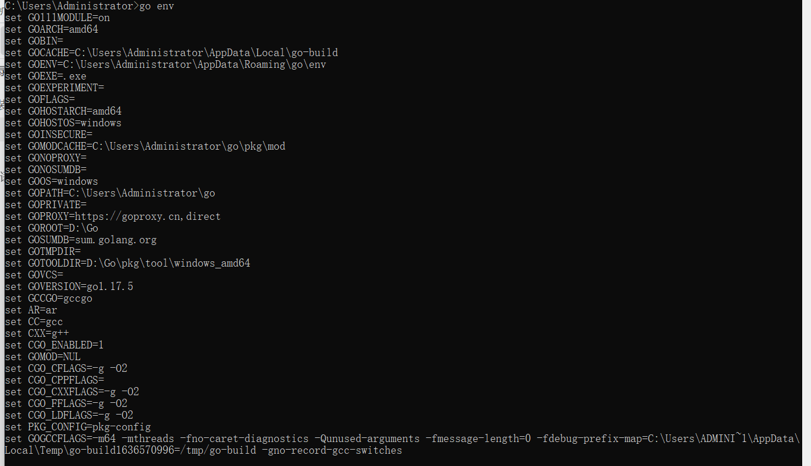
Task: Click the CGO_ENABLED=1 line
Action: (54, 345)
